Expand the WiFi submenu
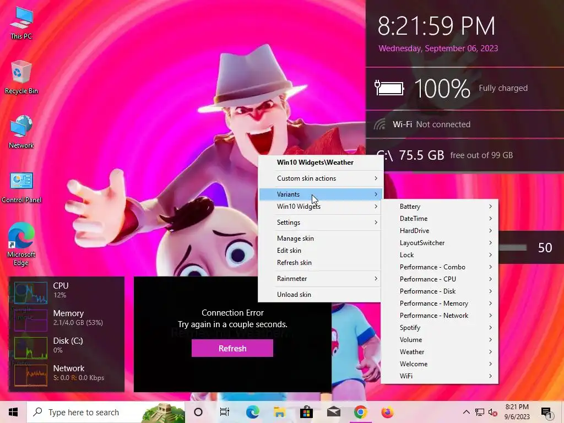 click(x=440, y=376)
